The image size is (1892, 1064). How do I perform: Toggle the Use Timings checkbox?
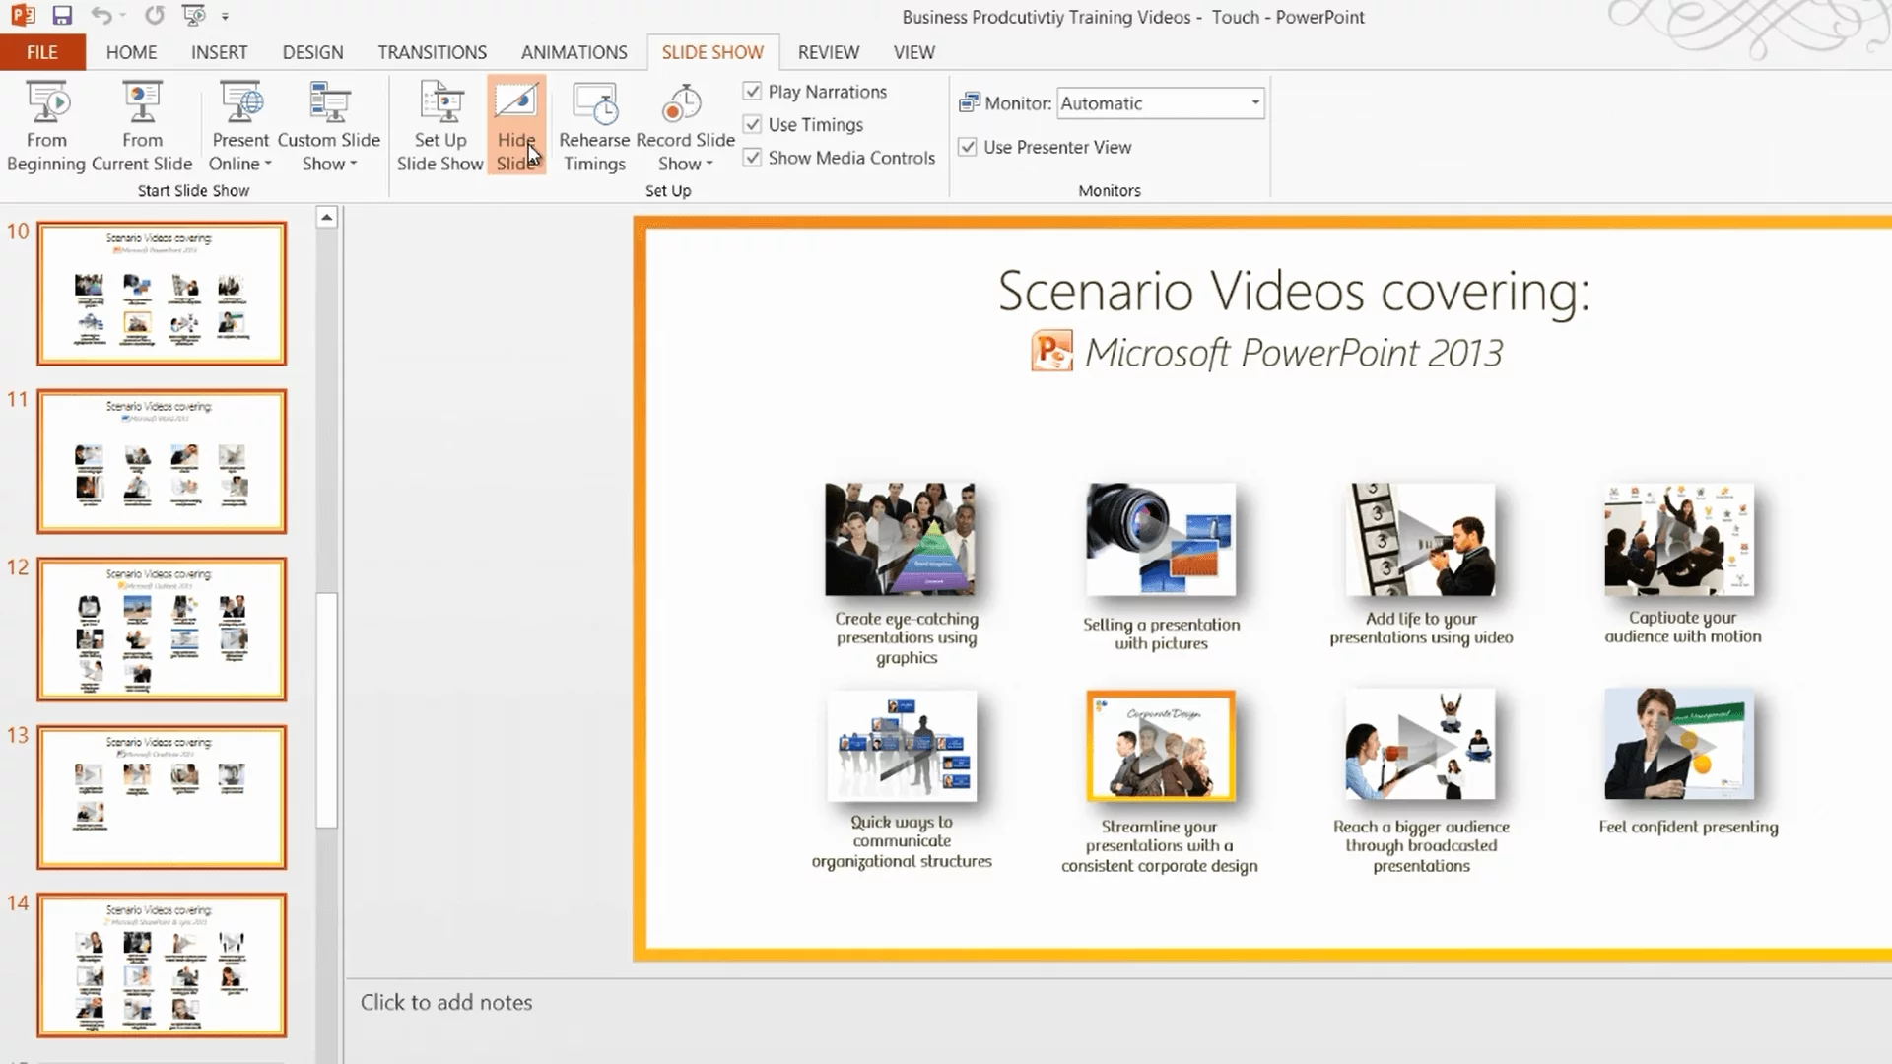(x=753, y=125)
